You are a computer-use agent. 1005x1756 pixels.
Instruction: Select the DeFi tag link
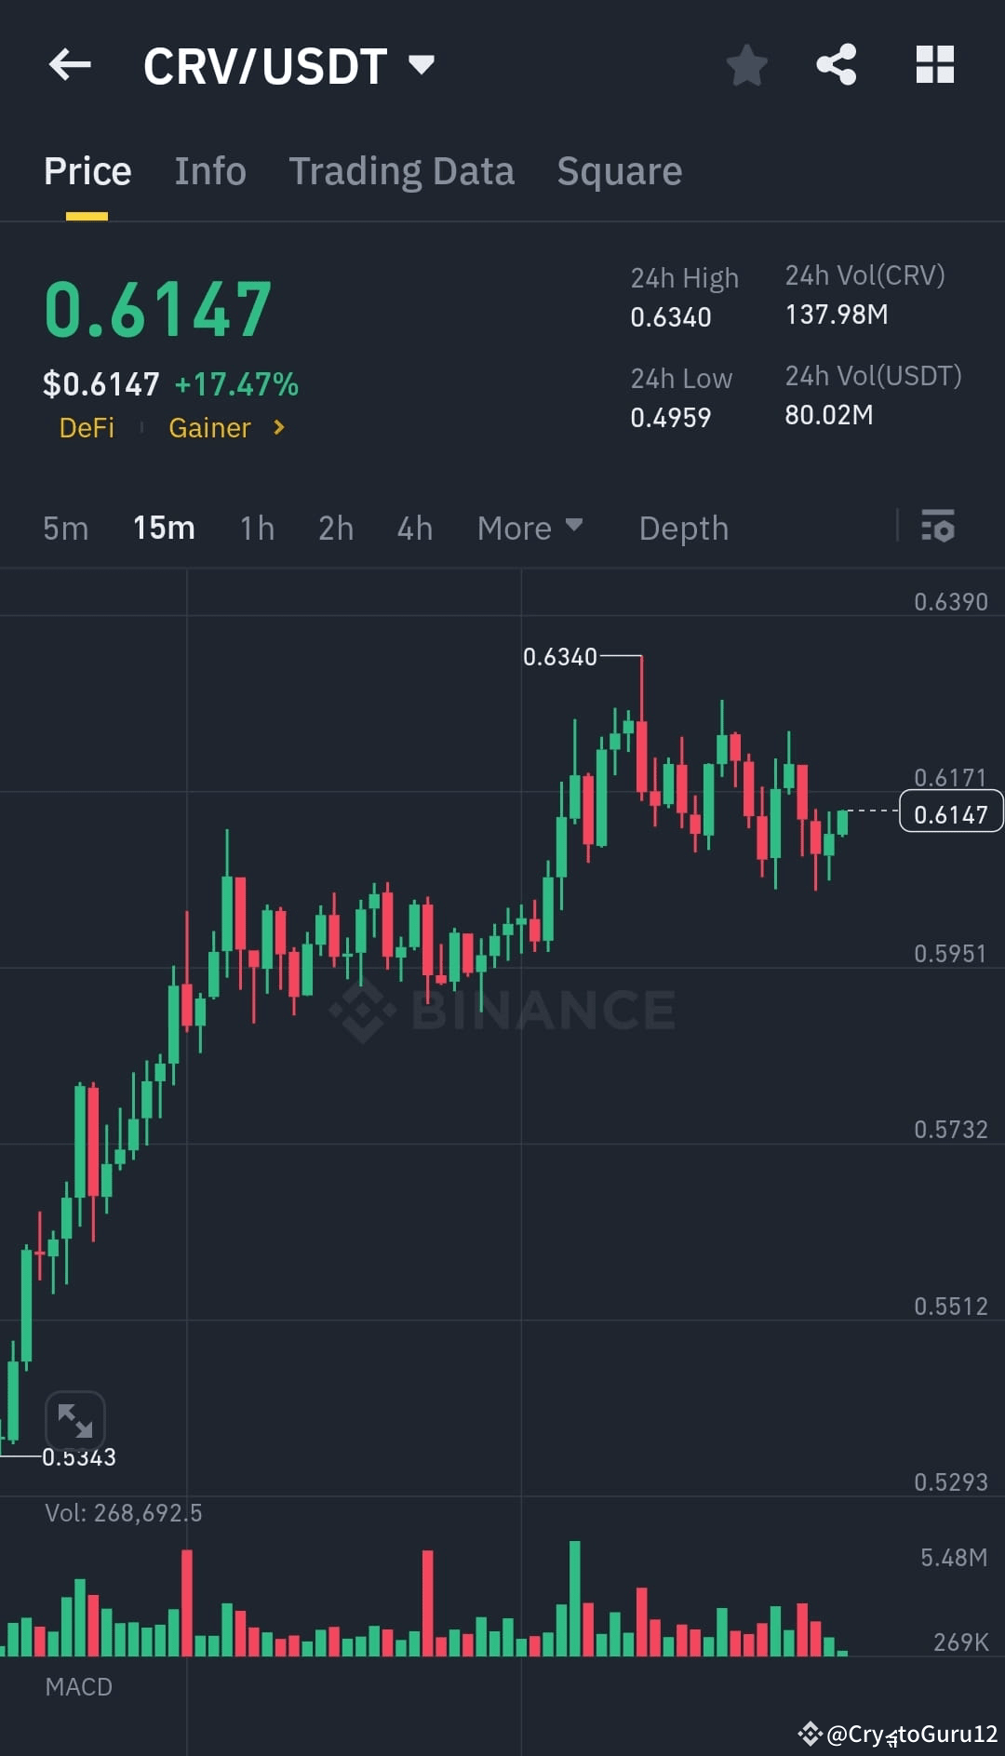[x=87, y=428]
